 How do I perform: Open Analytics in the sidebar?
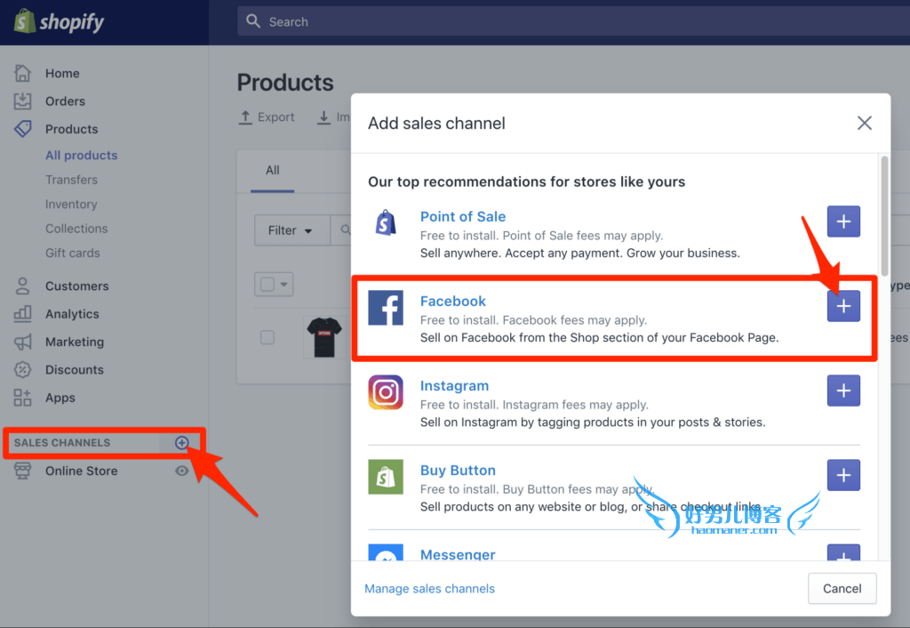[72, 314]
